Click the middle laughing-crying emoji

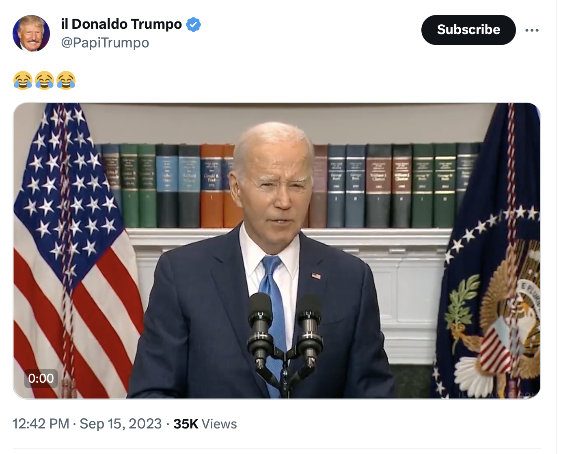(x=45, y=80)
